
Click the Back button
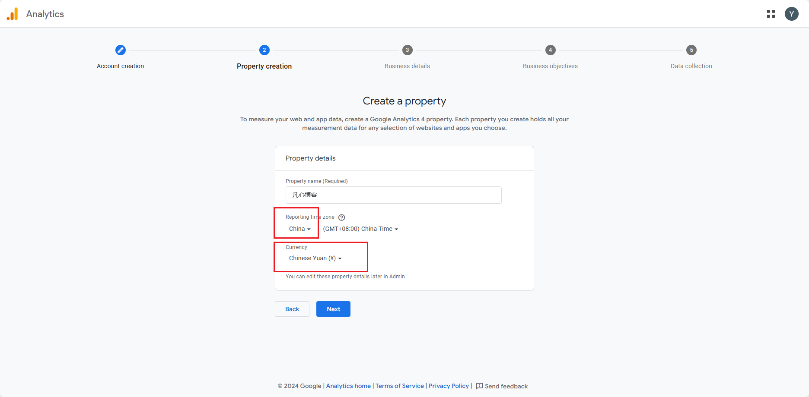(x=292, y=309)
